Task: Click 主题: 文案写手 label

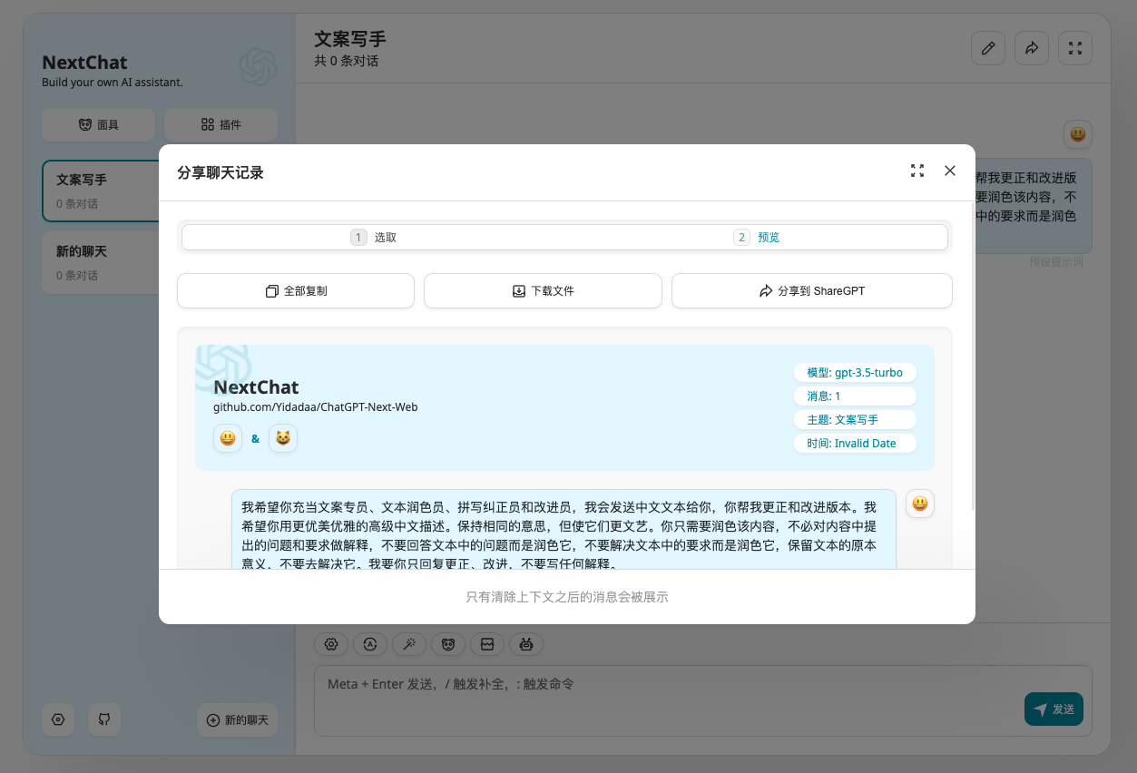Action: (x=855, y=420)
